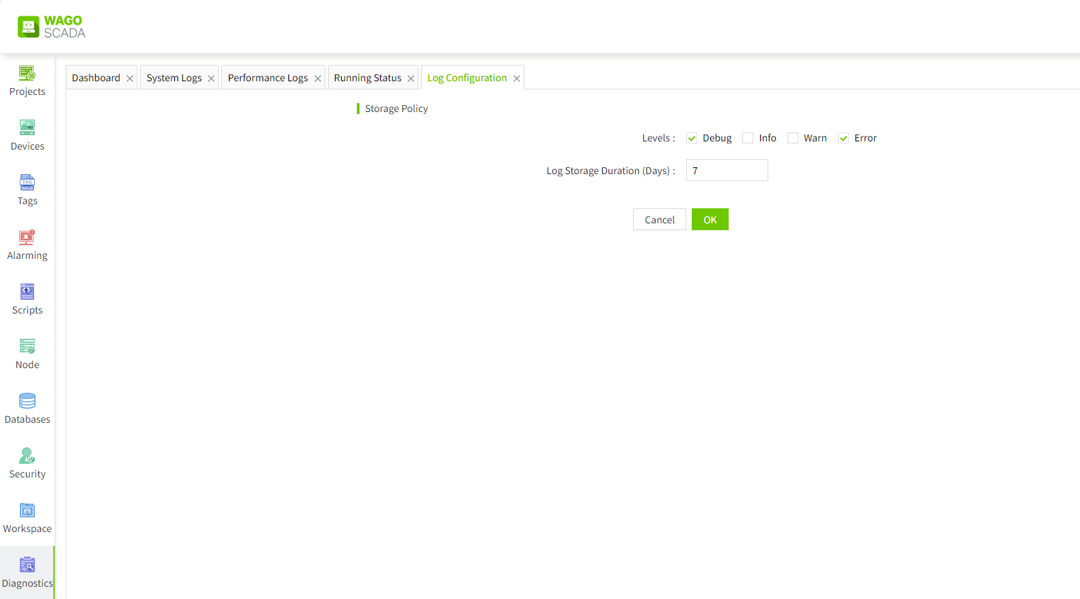Open the Devices sidebar icon
This screenshot has height=599, width=1080.
[27, 128]
